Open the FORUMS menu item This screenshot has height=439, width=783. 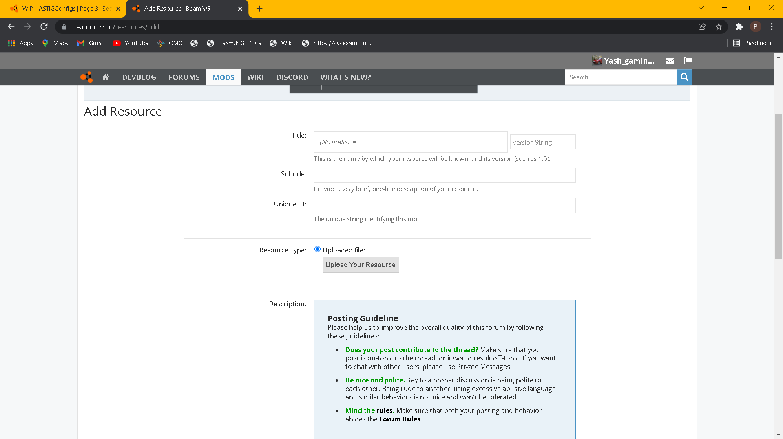[184, 77]
